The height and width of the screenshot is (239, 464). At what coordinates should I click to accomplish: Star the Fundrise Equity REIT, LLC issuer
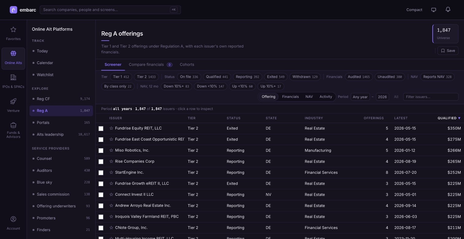click(111, 128)
